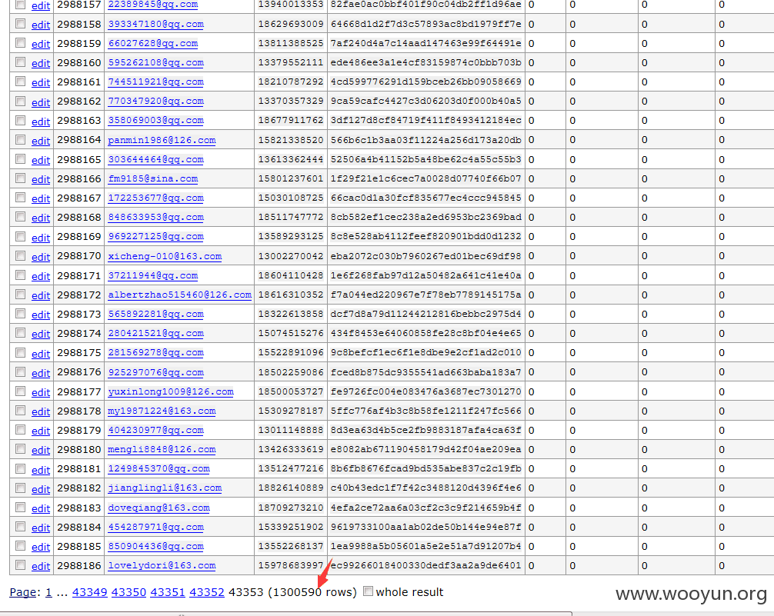
Task: Tick the checkbox for row 2988186
Action: 20,564
